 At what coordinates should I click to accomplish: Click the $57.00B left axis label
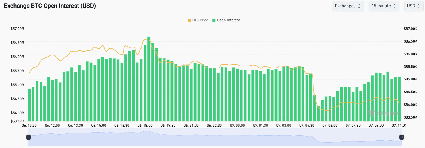tap(17, 29)
